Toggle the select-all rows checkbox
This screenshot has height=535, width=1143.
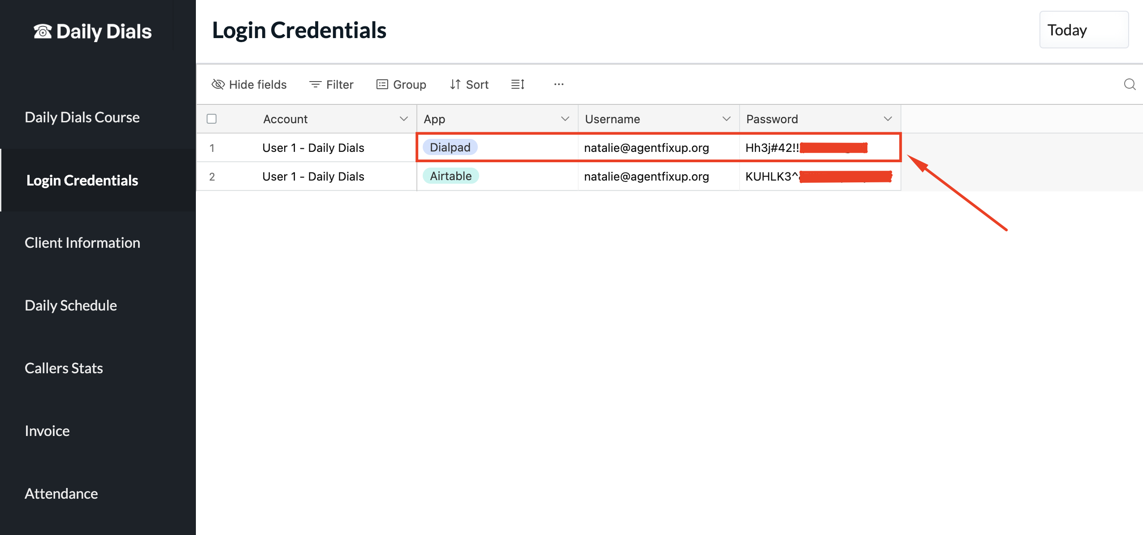coord(212,119)
